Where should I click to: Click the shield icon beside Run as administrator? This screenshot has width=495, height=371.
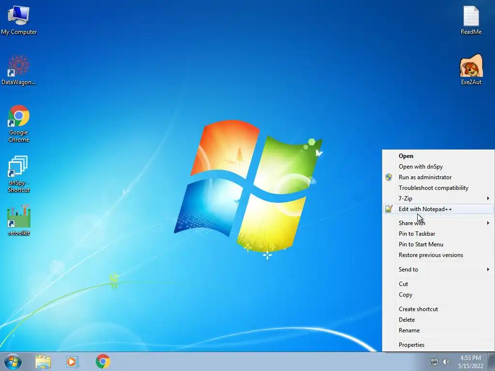(x=389, y=177)
